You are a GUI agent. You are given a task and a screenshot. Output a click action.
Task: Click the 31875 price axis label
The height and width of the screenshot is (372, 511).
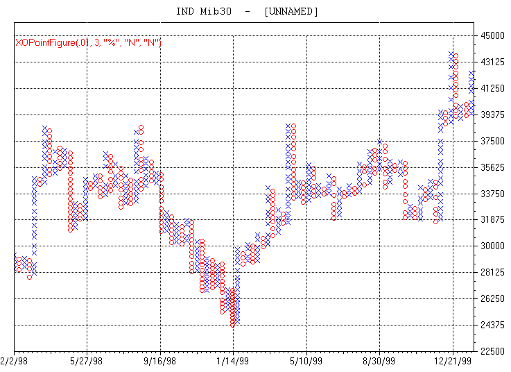coord(492,219)
